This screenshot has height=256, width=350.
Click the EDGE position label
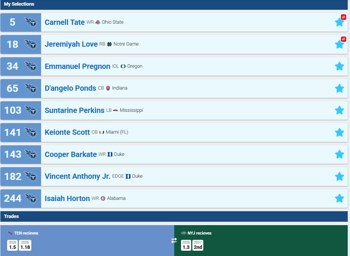(118, 176)
